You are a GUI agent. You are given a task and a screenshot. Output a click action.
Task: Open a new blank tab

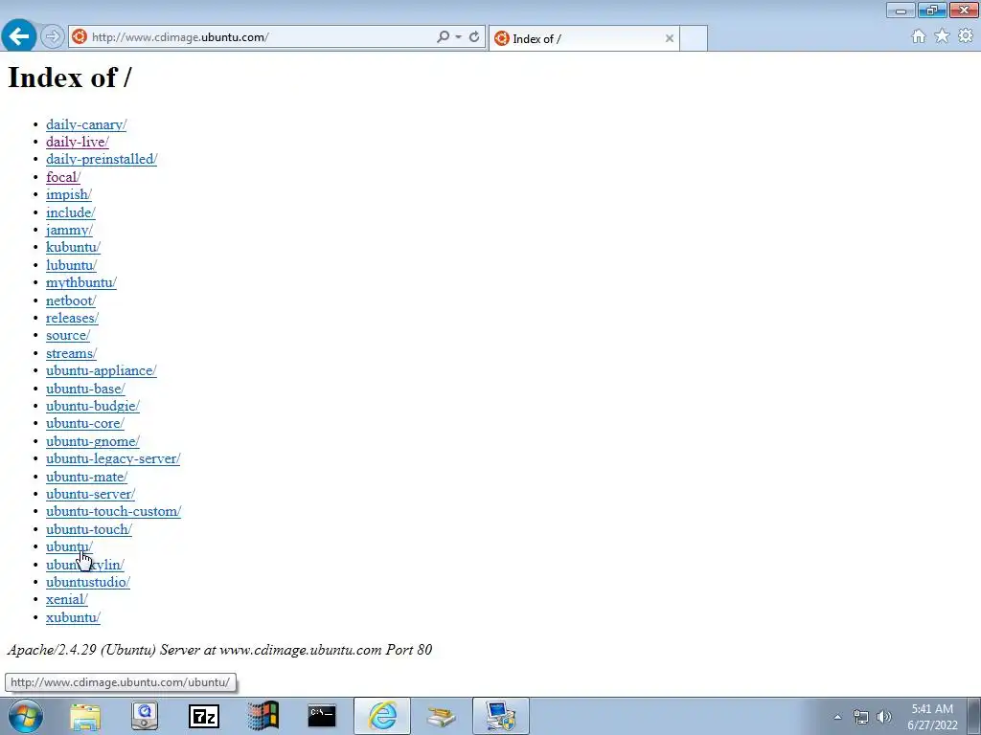694,38
